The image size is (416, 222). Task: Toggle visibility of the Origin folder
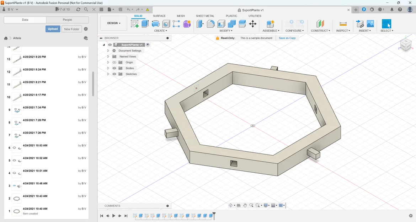pos(114,63)
